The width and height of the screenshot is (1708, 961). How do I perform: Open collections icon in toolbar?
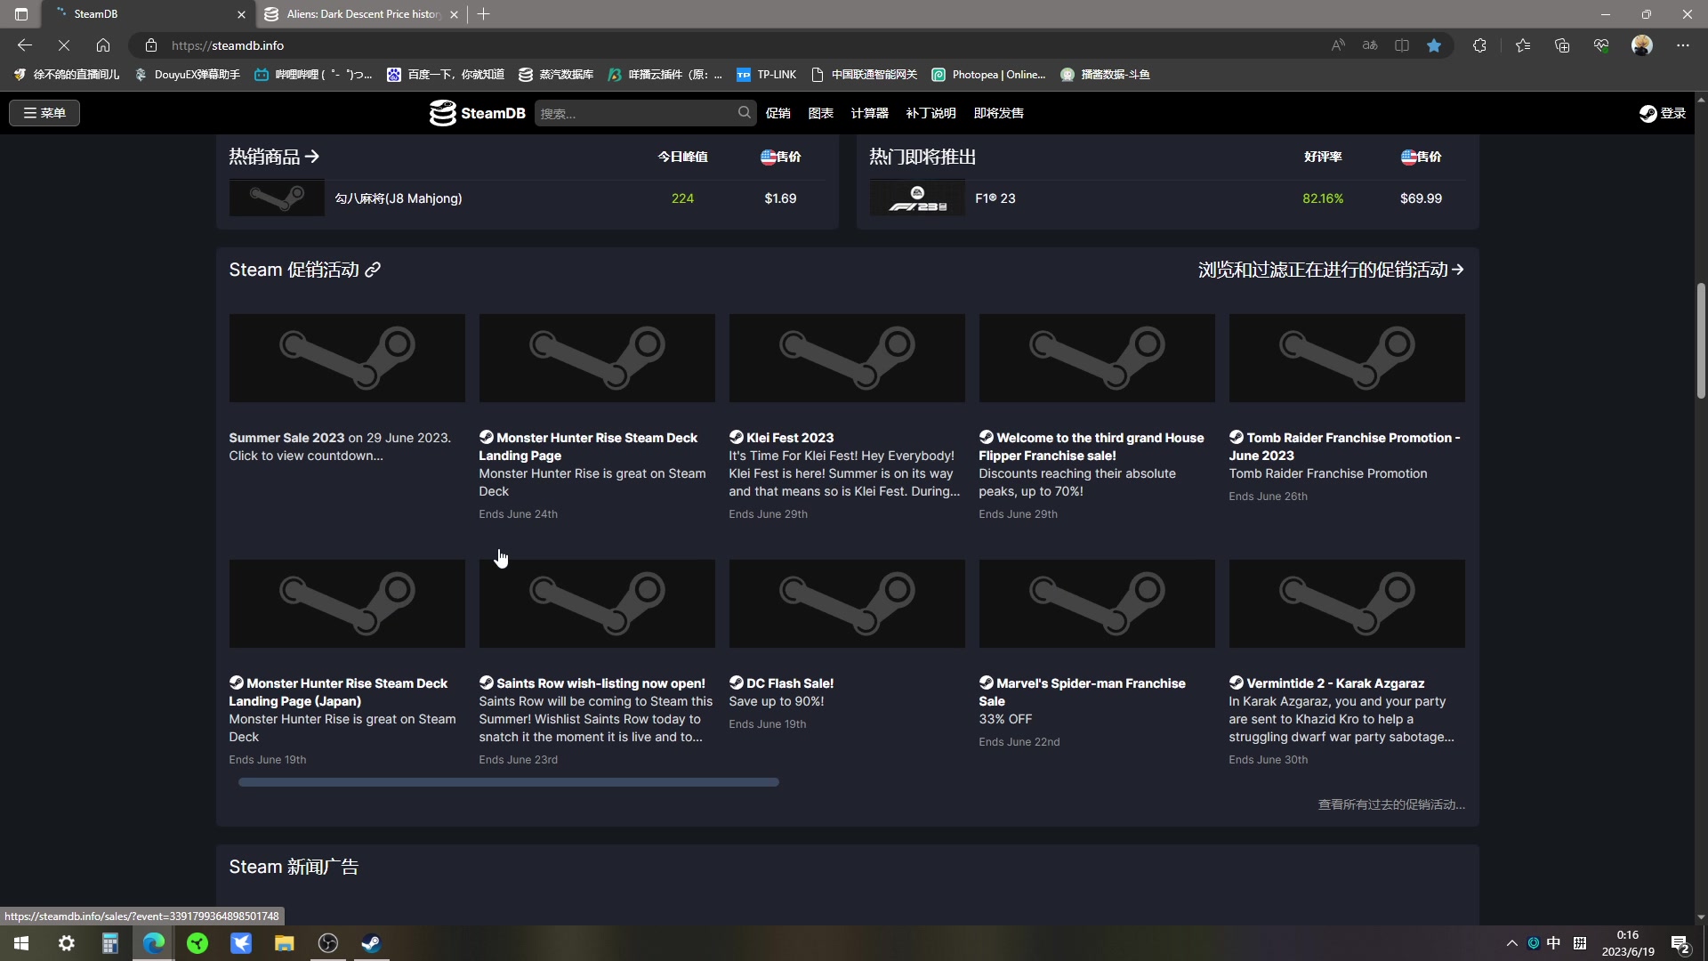point(1562,45)
